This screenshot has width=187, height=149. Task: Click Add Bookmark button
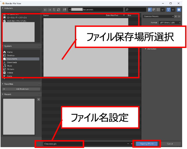(x=21, y=89)
